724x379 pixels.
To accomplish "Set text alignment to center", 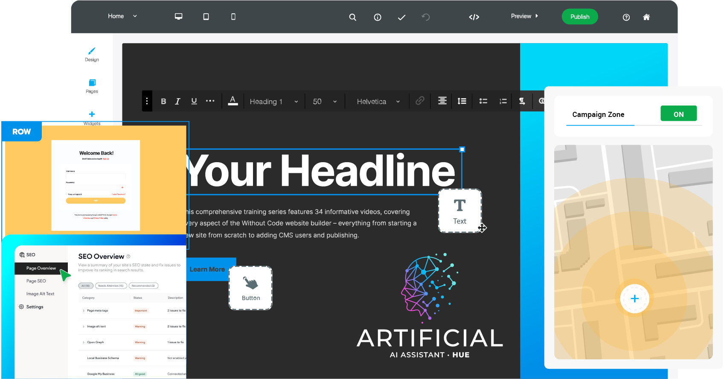I will pos(442,101).
